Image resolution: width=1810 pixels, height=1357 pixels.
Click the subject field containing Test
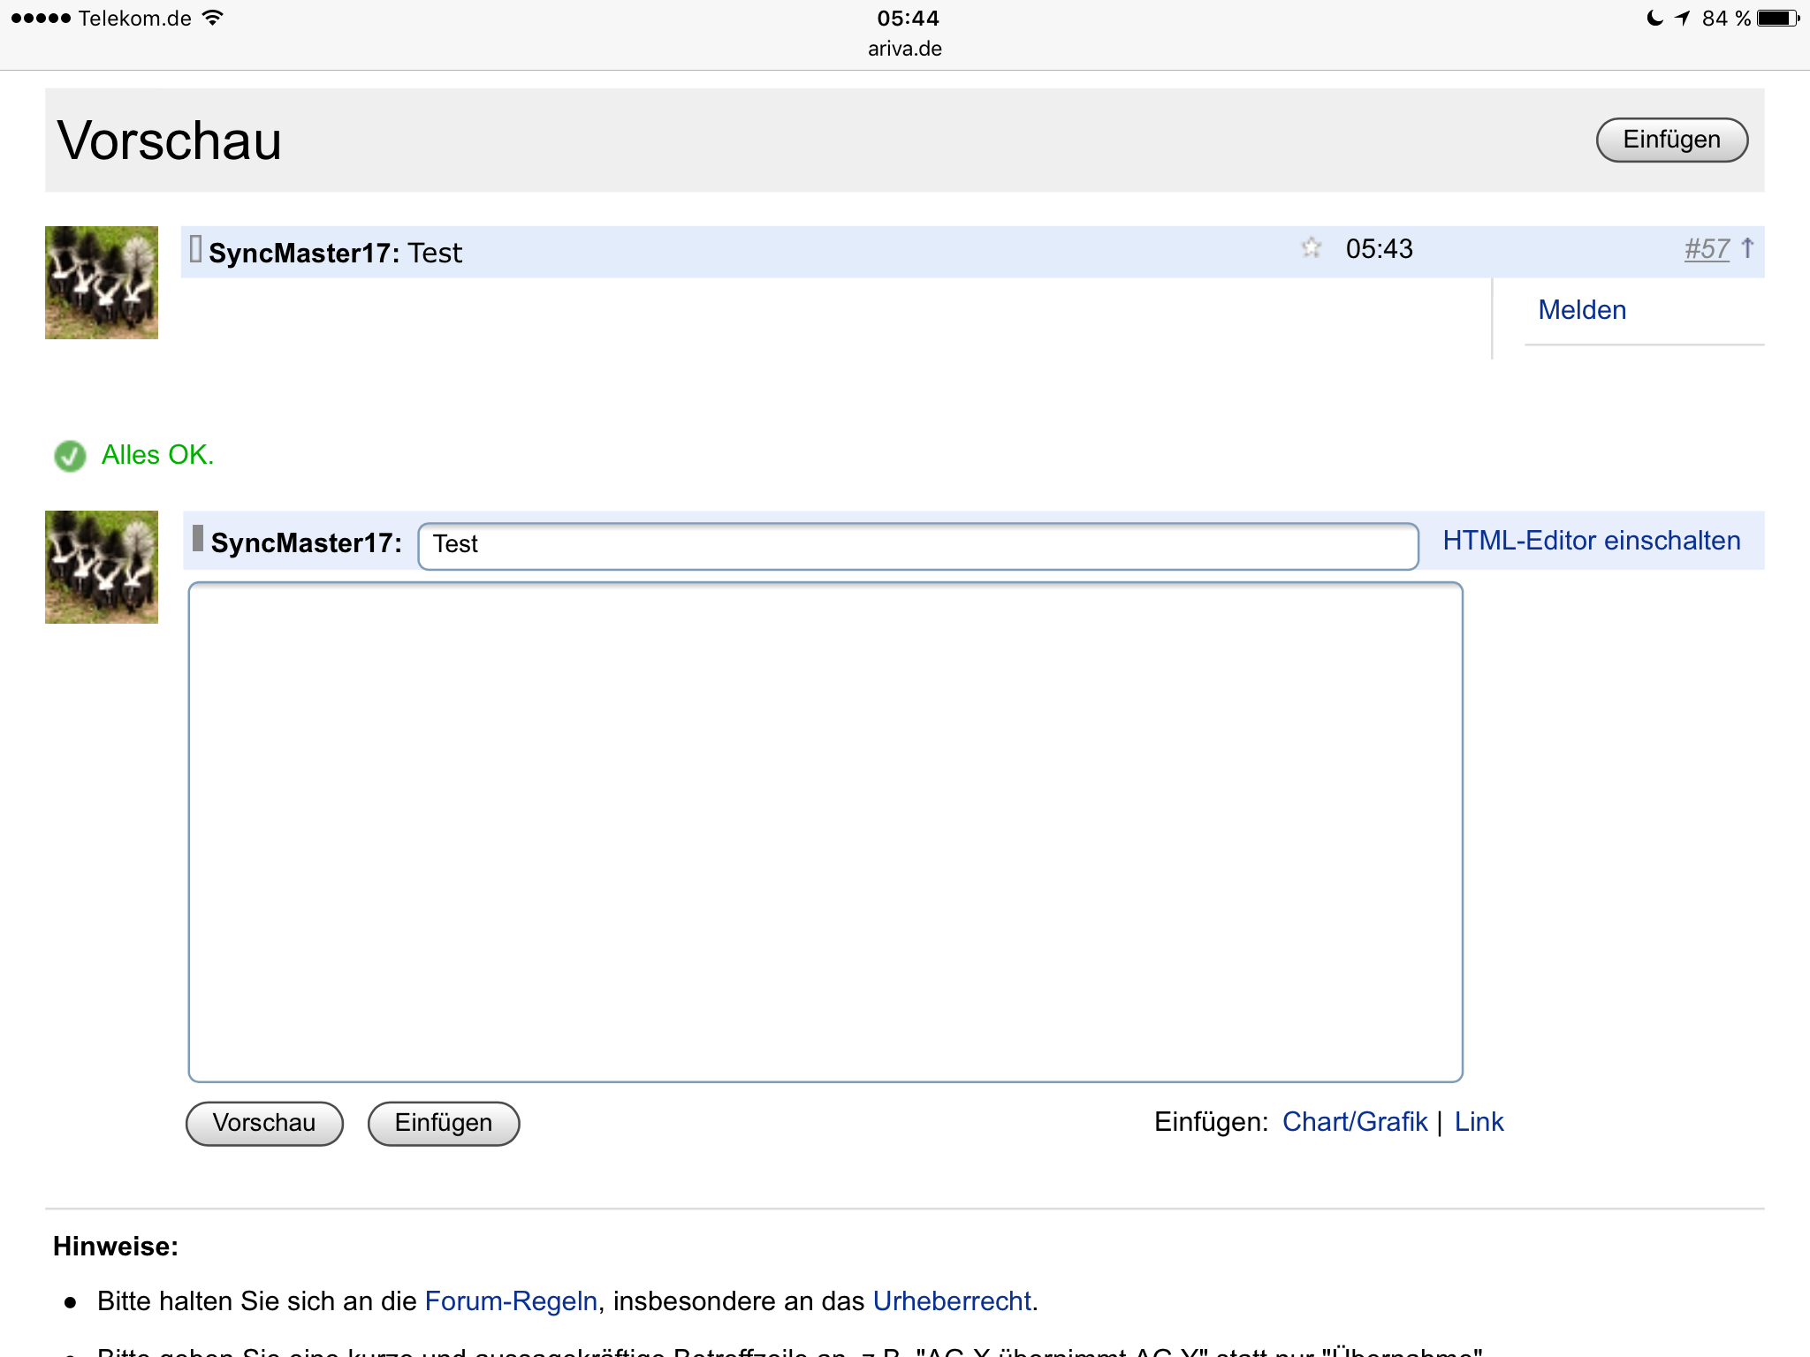point(917,545)
